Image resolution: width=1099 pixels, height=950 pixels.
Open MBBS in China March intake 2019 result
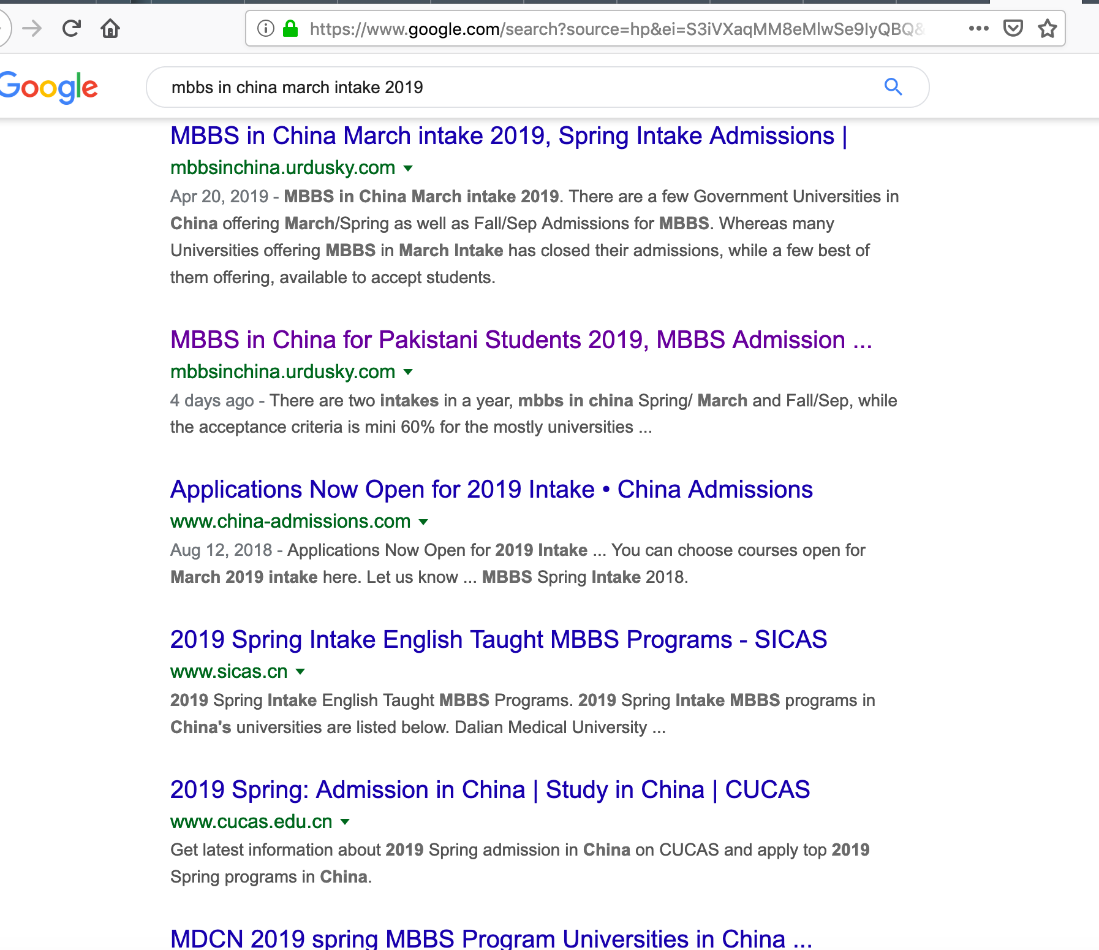[x=508, y=136]
